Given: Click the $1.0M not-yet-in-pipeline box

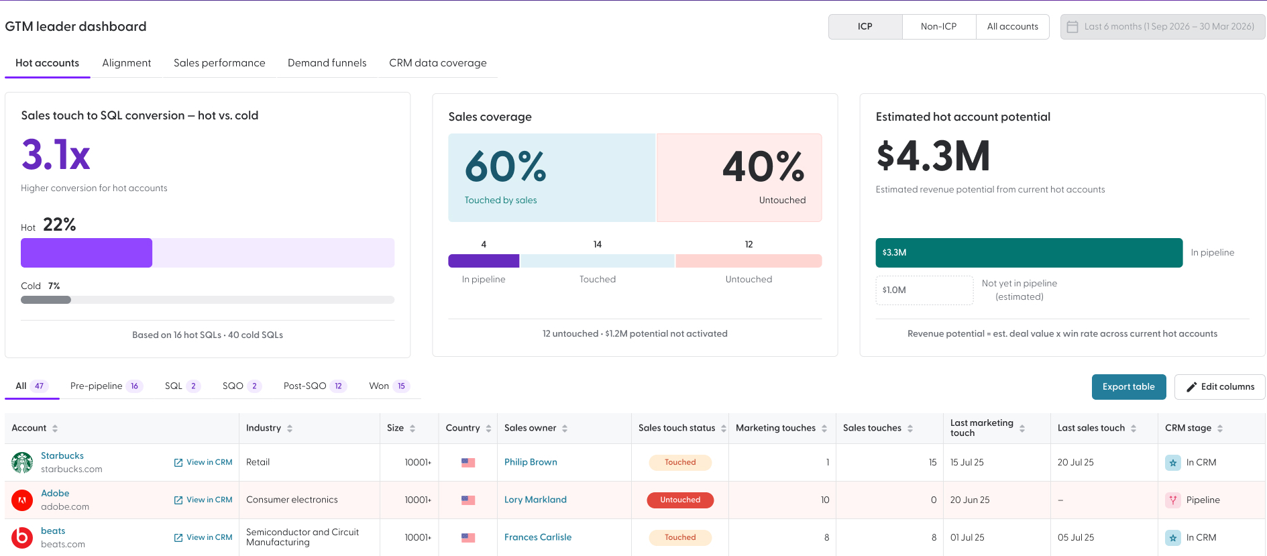Looking at the screenshot, I should click(x=924, y=290).
